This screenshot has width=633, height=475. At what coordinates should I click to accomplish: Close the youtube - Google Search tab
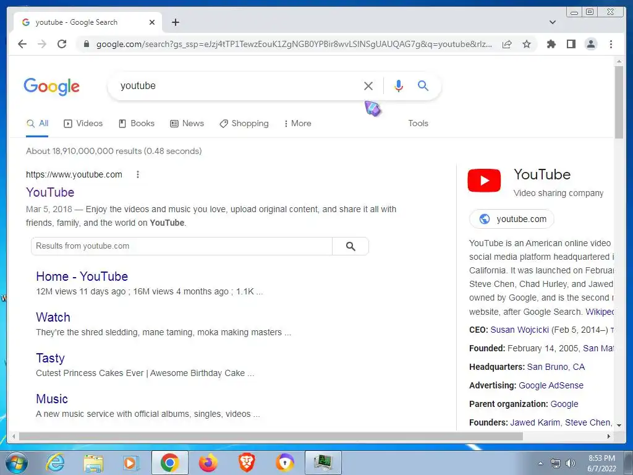[x=152, y=22]
